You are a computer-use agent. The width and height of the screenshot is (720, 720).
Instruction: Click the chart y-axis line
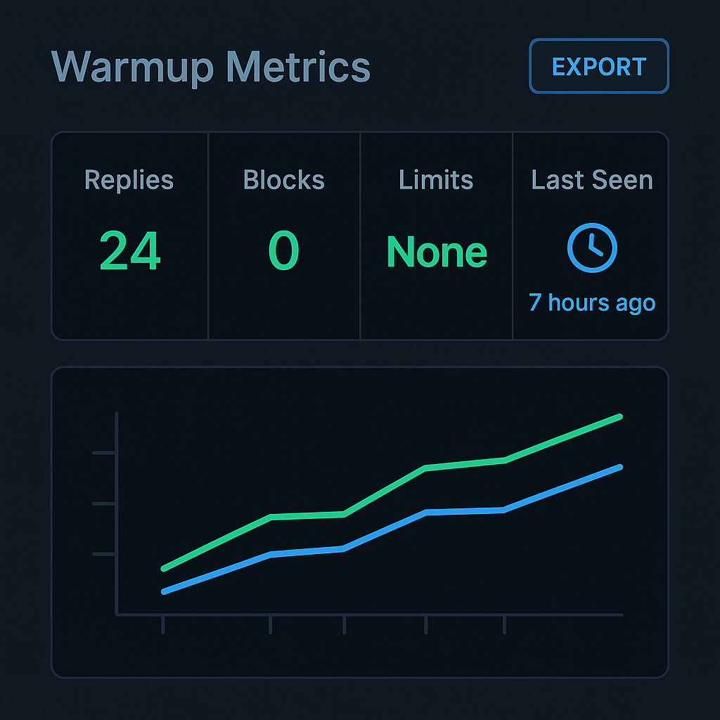coord(115,513)
